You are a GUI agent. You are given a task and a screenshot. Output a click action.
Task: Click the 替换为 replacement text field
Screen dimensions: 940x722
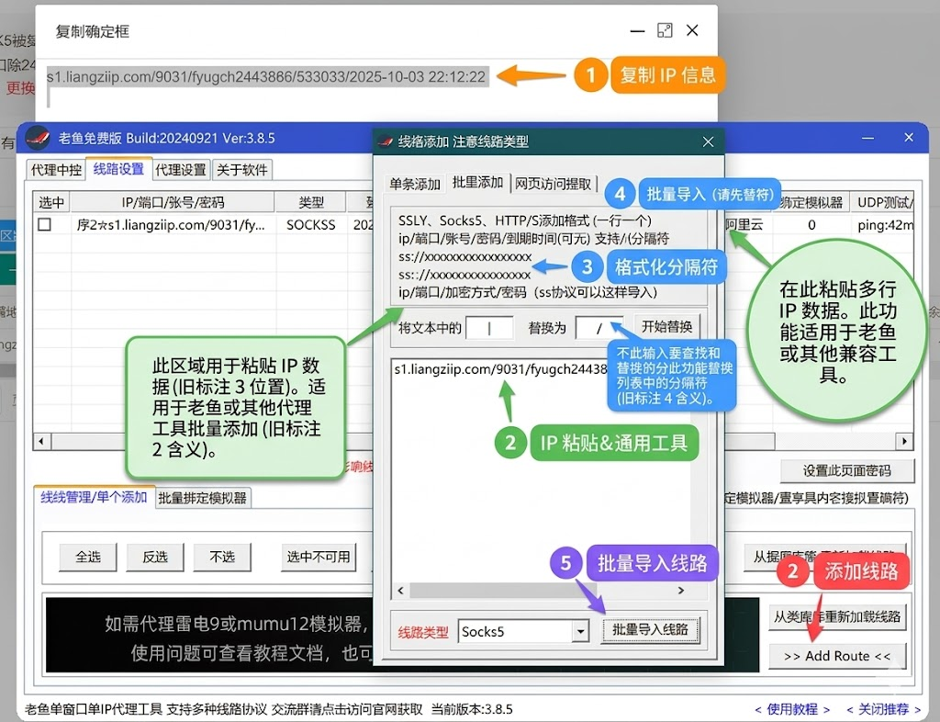[x=599, y=328]
